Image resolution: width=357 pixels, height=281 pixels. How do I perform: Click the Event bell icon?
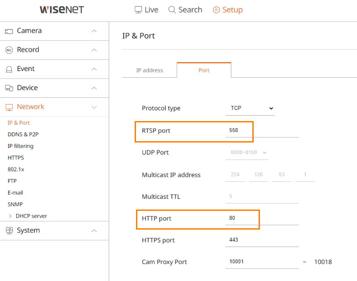9,69
